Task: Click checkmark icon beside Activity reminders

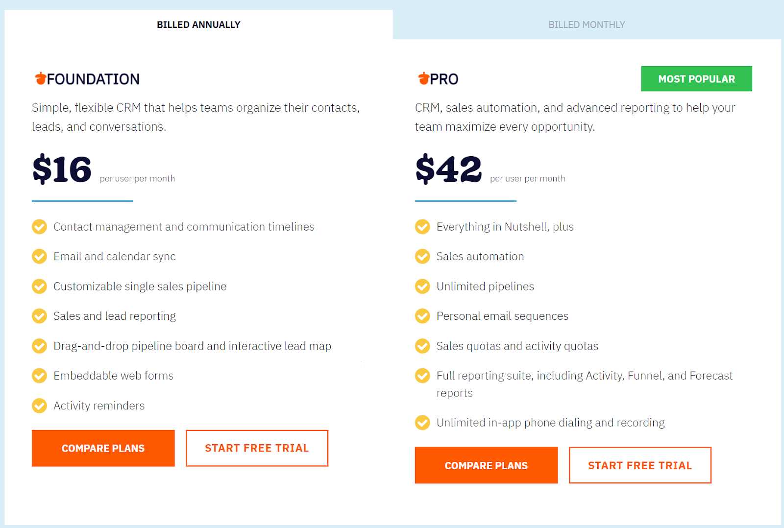Action: point(39,406)
